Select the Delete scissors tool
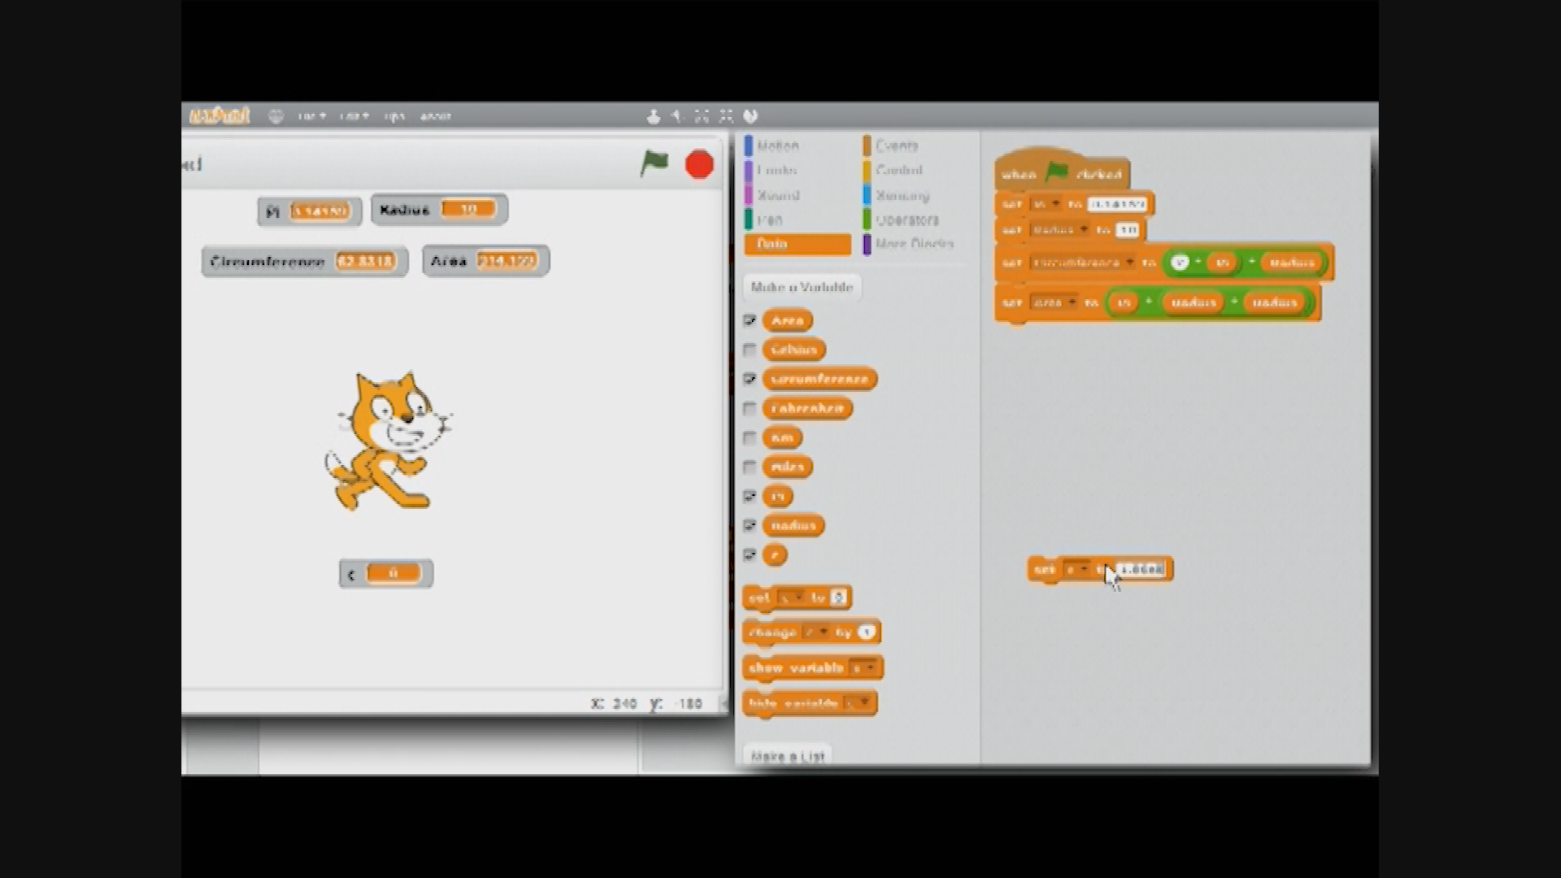 pos(676,116)
